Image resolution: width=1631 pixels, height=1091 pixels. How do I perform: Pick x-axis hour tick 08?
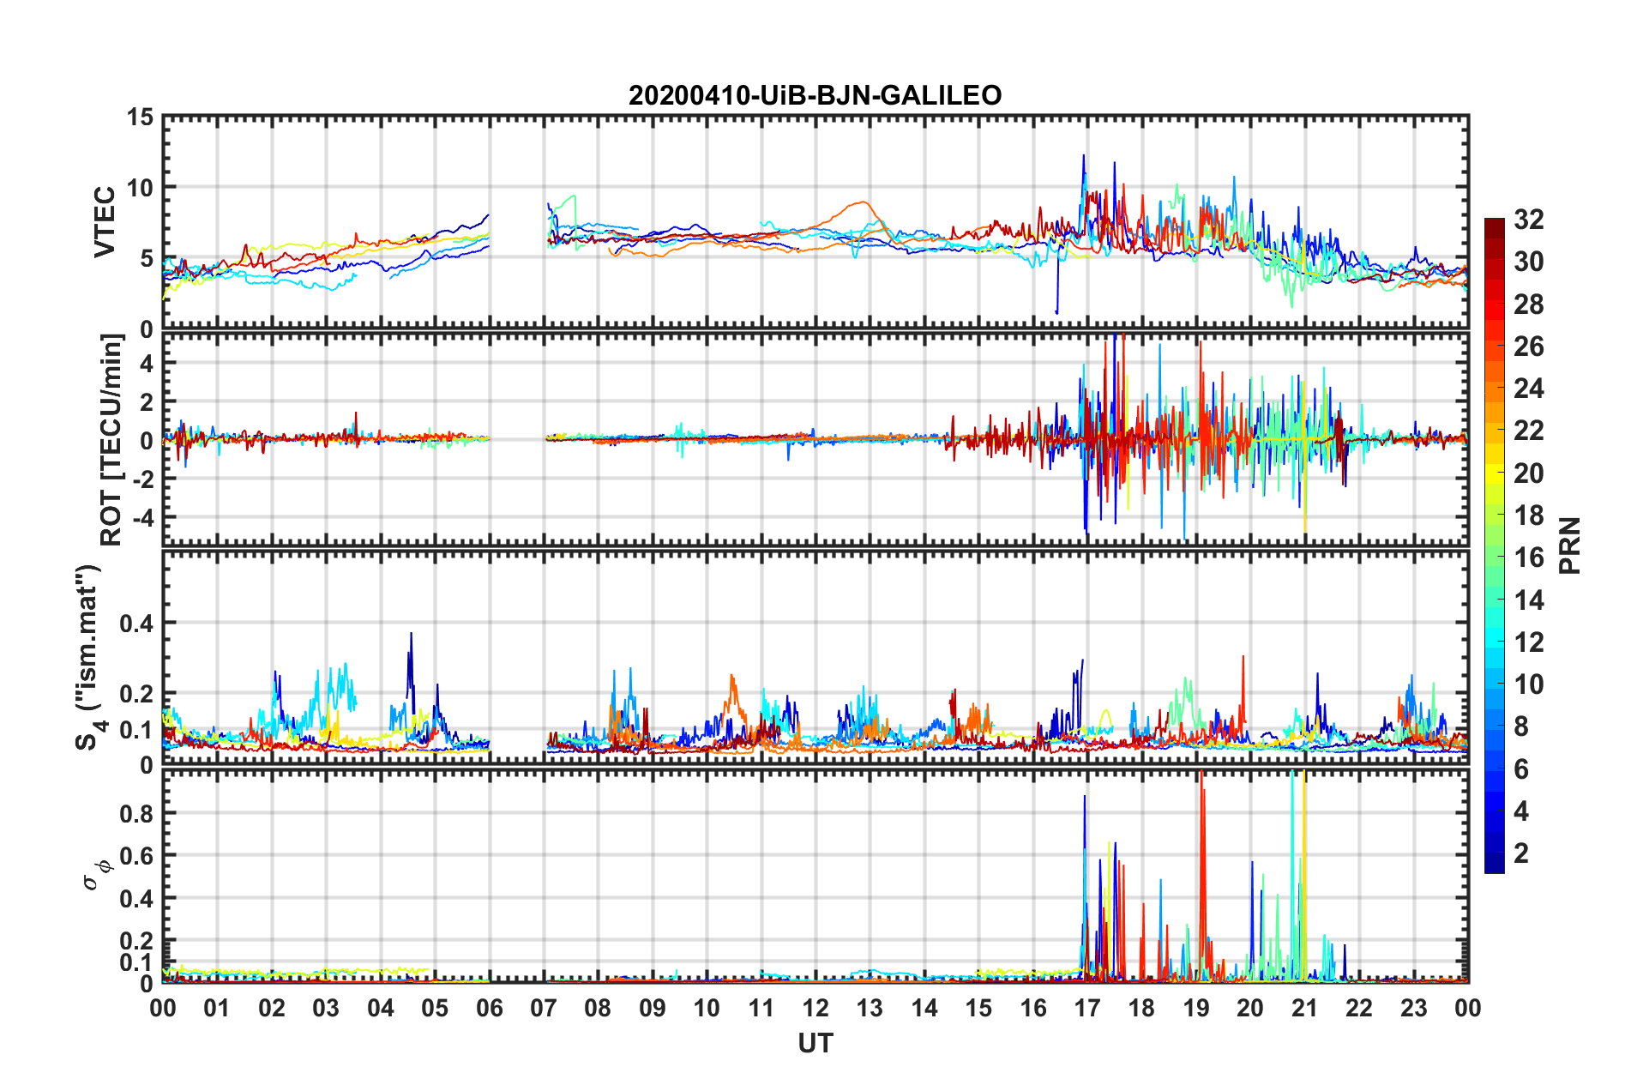(598, 1008)
